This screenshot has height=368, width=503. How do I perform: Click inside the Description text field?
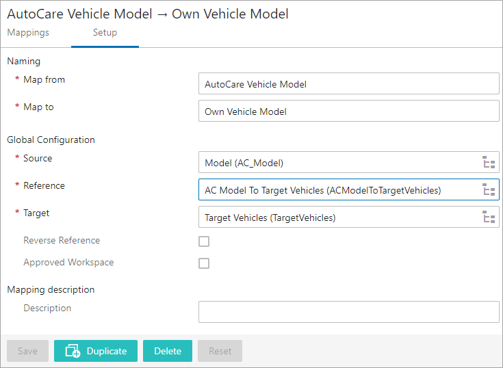coord(349,312)
